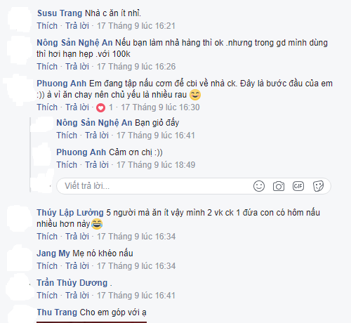The image size is (351, 323).
Task: Like Susu Trang's comment with Thích
Action: coord(47,26)
